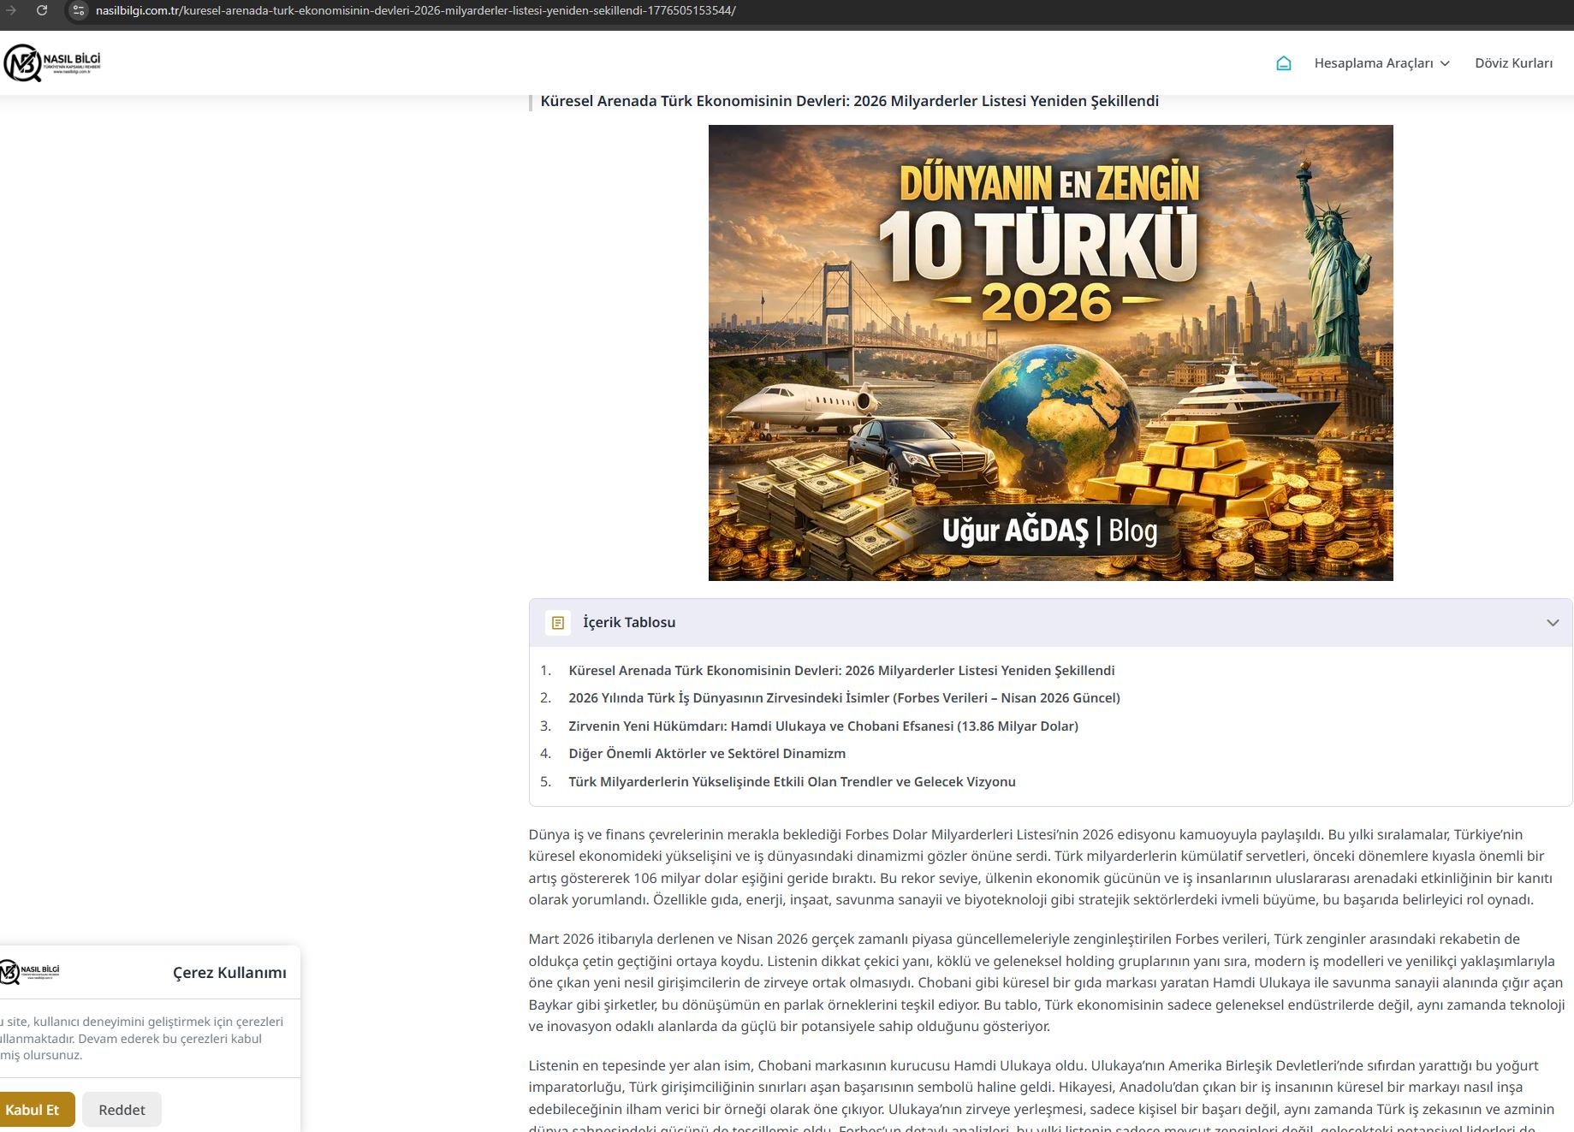Click the browser address bar URL
1574x1132 pixels.
coord(416,10)
